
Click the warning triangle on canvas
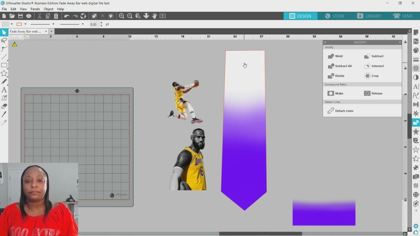coord(14,44)
